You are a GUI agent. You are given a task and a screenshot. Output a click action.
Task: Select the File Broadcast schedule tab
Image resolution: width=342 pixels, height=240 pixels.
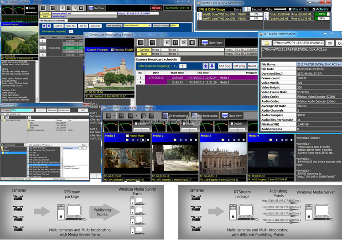tap(52, 21)
